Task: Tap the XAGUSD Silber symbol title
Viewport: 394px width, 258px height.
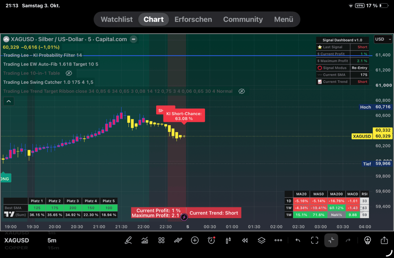Action: click(x=69, y=39)
